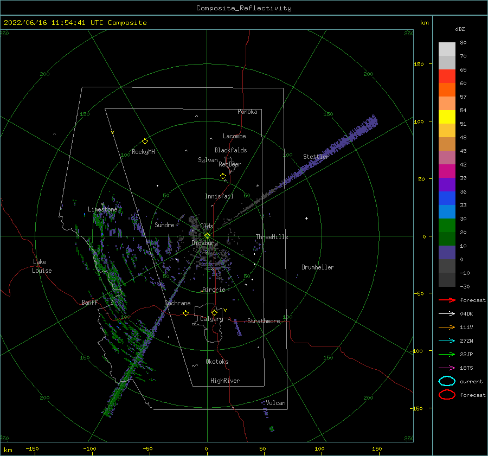This screenshot has height=456, width=488.
Task: Click the Didsbury label
Action: [x=204, y=243]
